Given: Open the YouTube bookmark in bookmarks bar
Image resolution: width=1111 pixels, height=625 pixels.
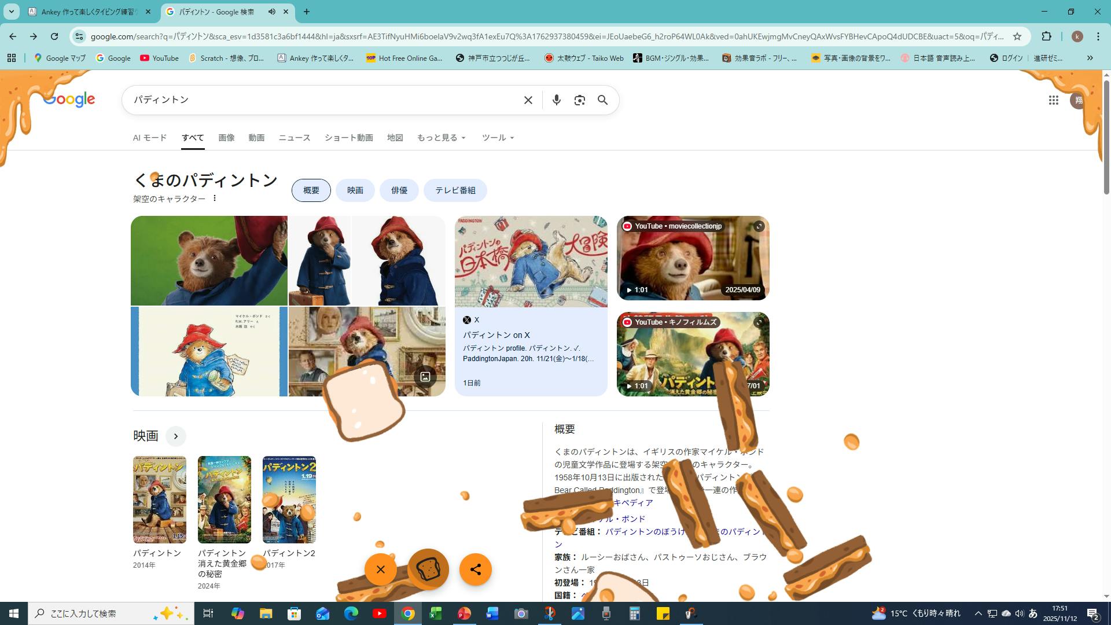Looking at the screenshot, I should (x=159, y=58).
